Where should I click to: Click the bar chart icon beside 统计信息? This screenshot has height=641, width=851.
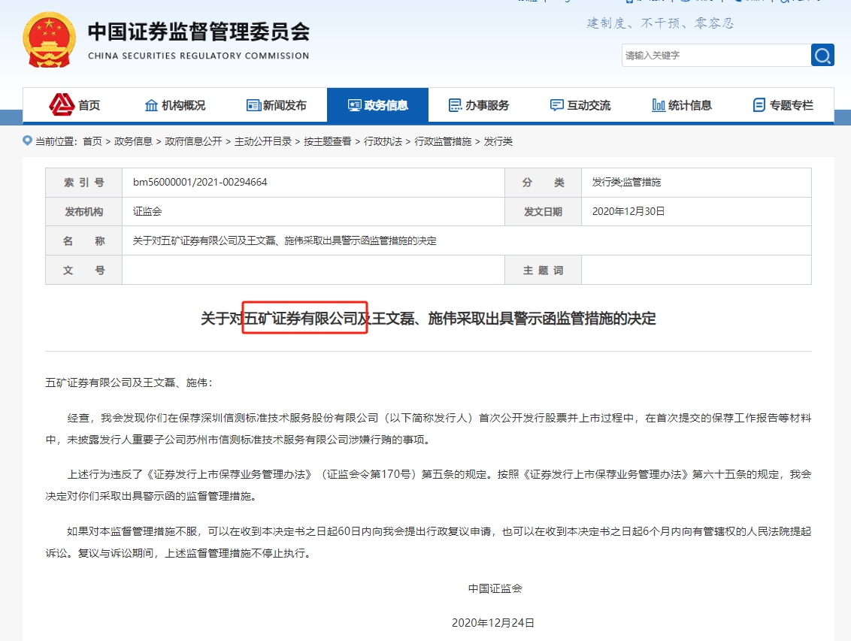[659, 105]
